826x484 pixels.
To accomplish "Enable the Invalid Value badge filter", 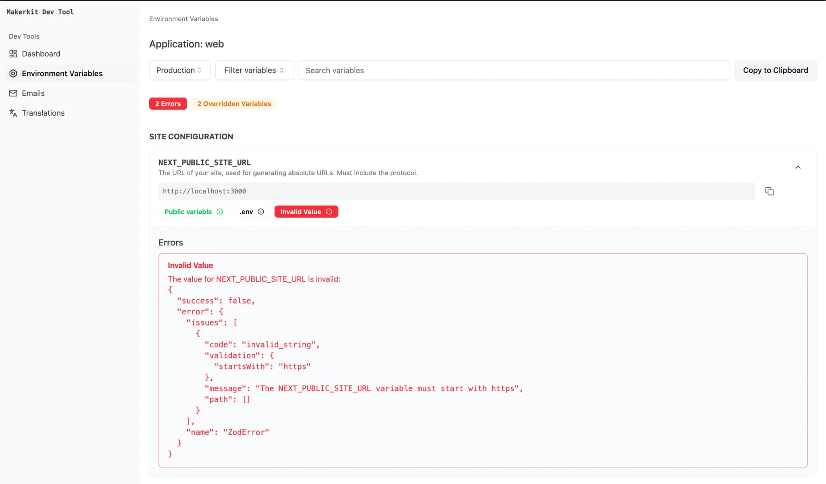I will tap(306, 211).
